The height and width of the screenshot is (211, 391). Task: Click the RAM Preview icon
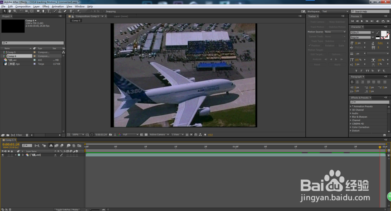point(388,21)
